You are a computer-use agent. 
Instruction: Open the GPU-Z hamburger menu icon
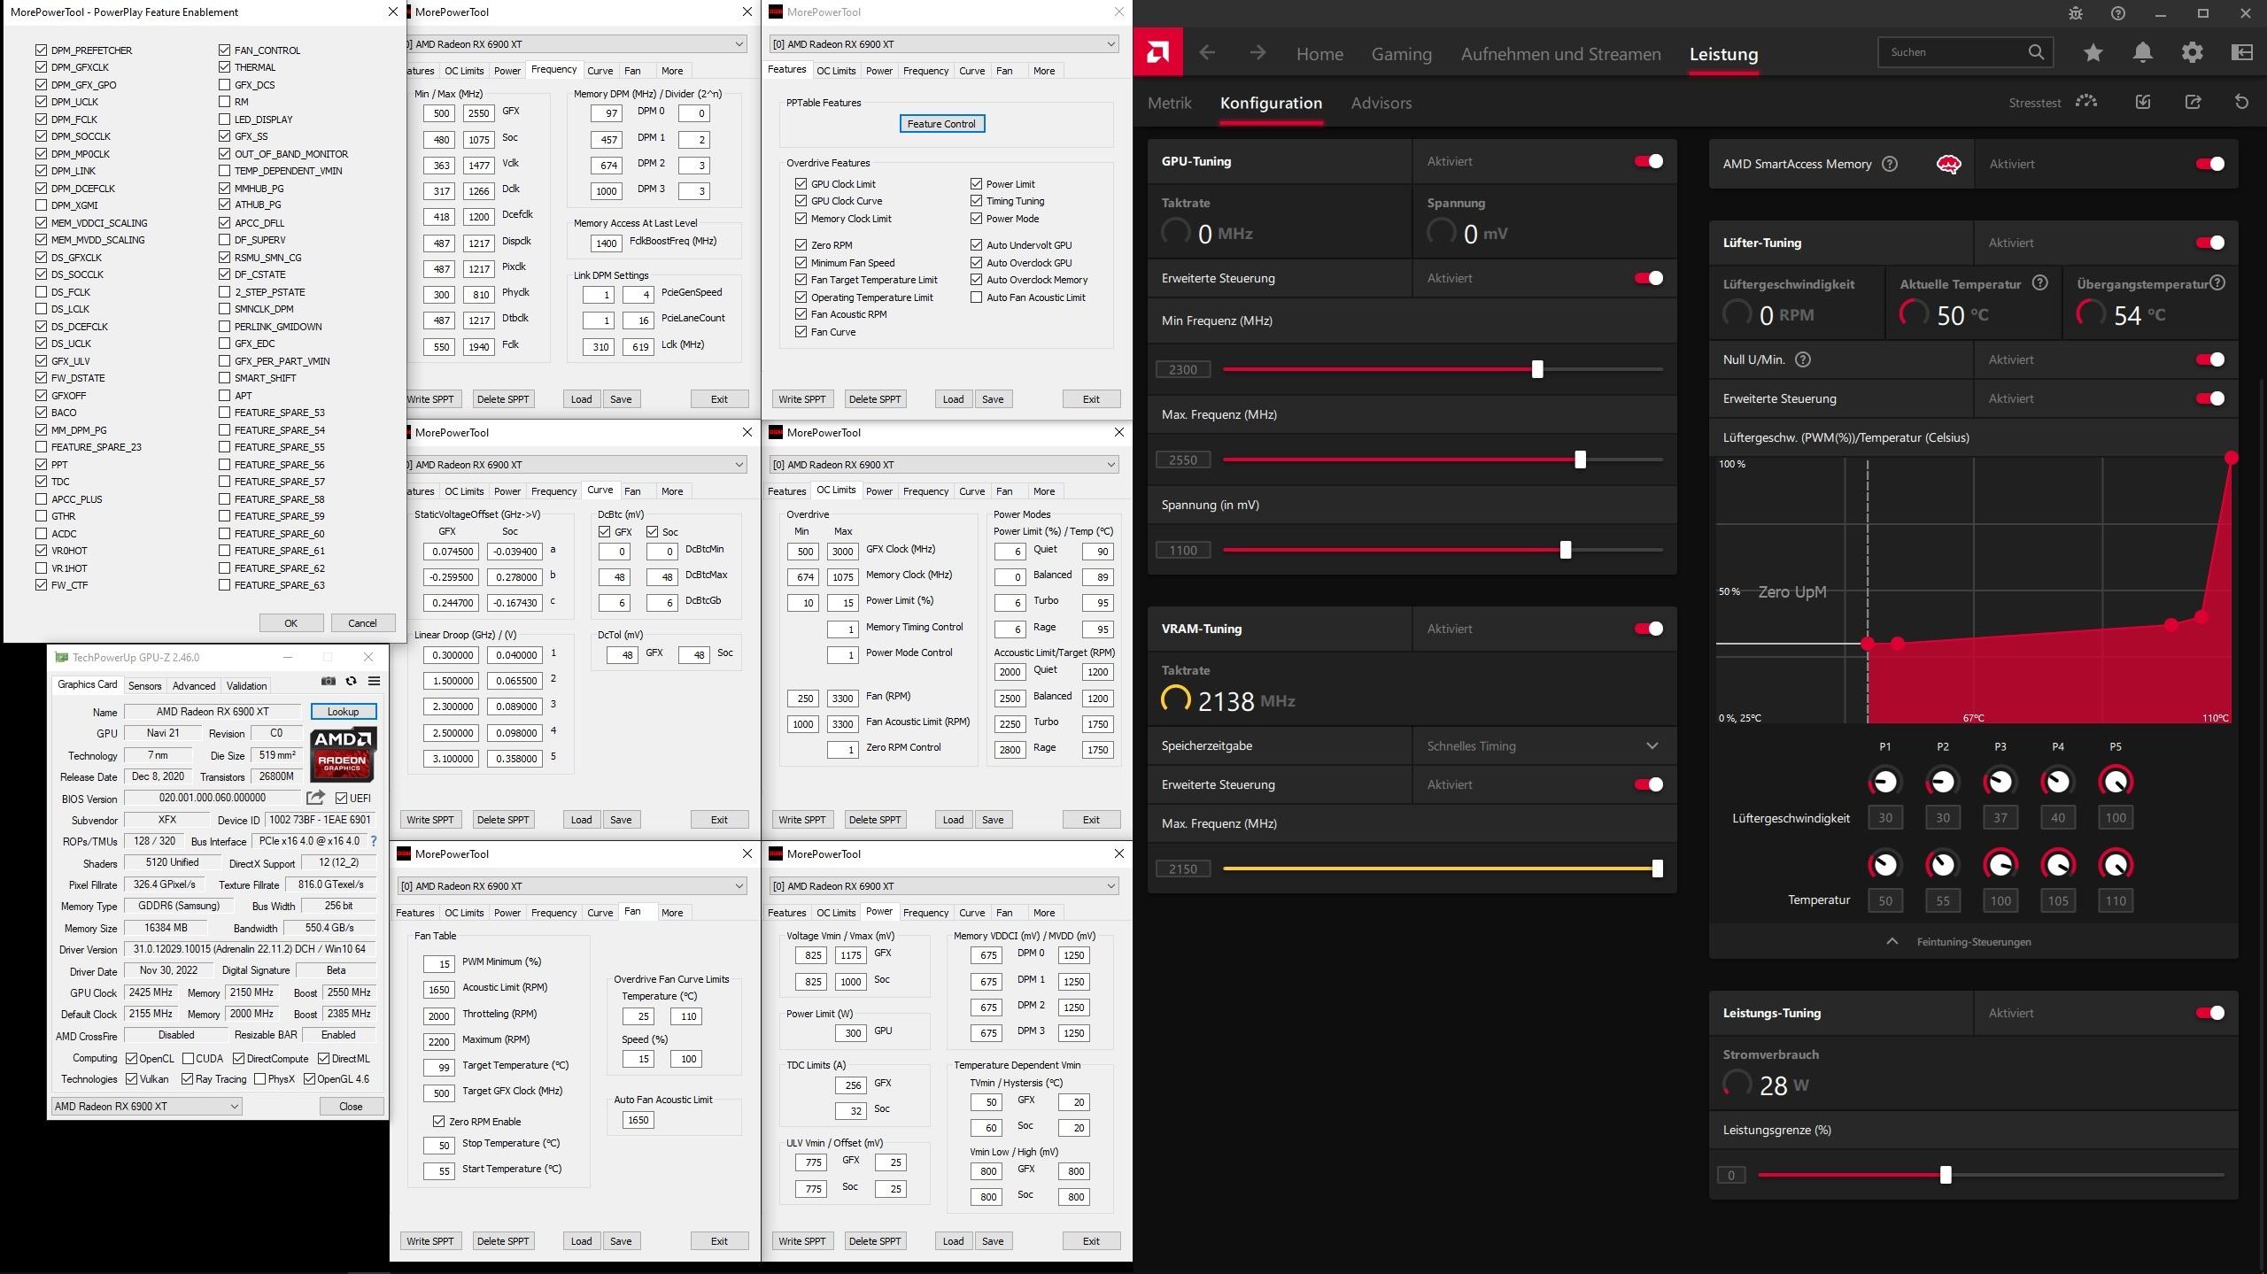374,681
